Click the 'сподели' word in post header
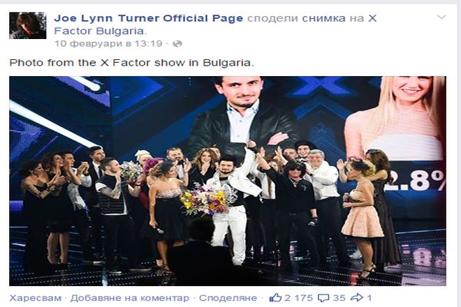461x307 pixels. [x=273, y=18]
